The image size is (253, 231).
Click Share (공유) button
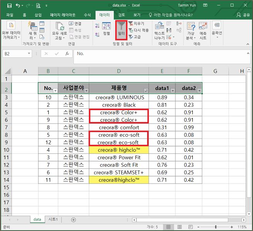tap(243, 15)
